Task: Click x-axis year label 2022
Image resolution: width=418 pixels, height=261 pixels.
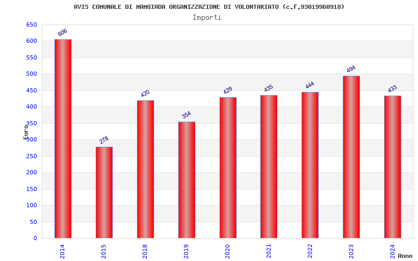Action: pos(310,252)
